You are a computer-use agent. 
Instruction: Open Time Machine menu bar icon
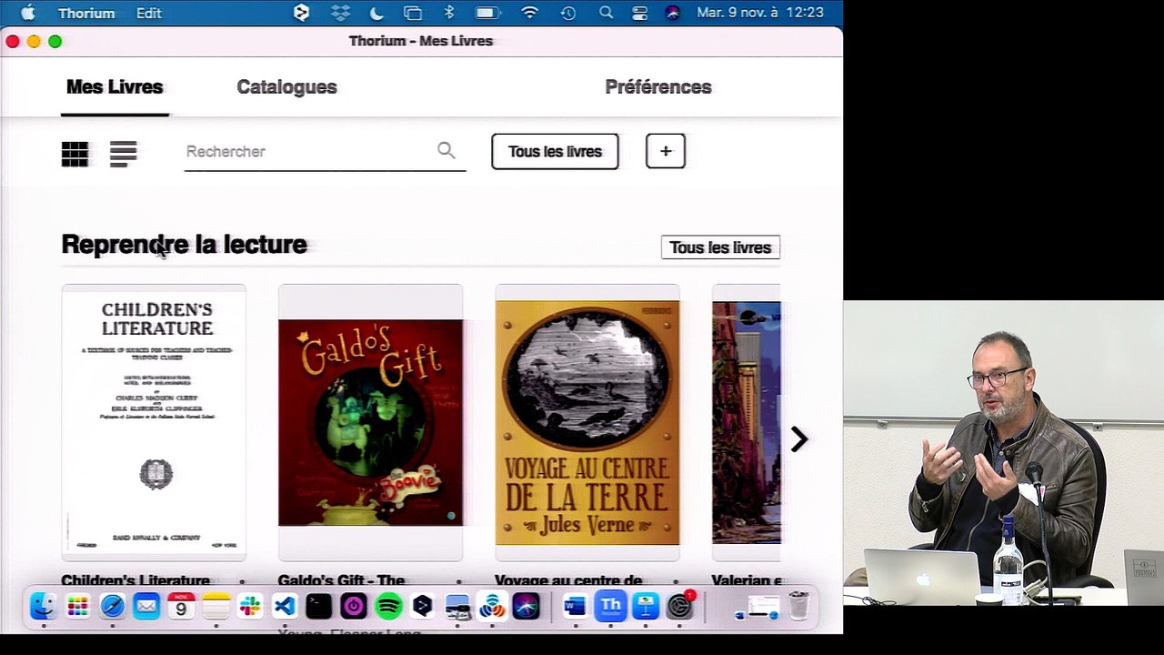coord(568,13)
